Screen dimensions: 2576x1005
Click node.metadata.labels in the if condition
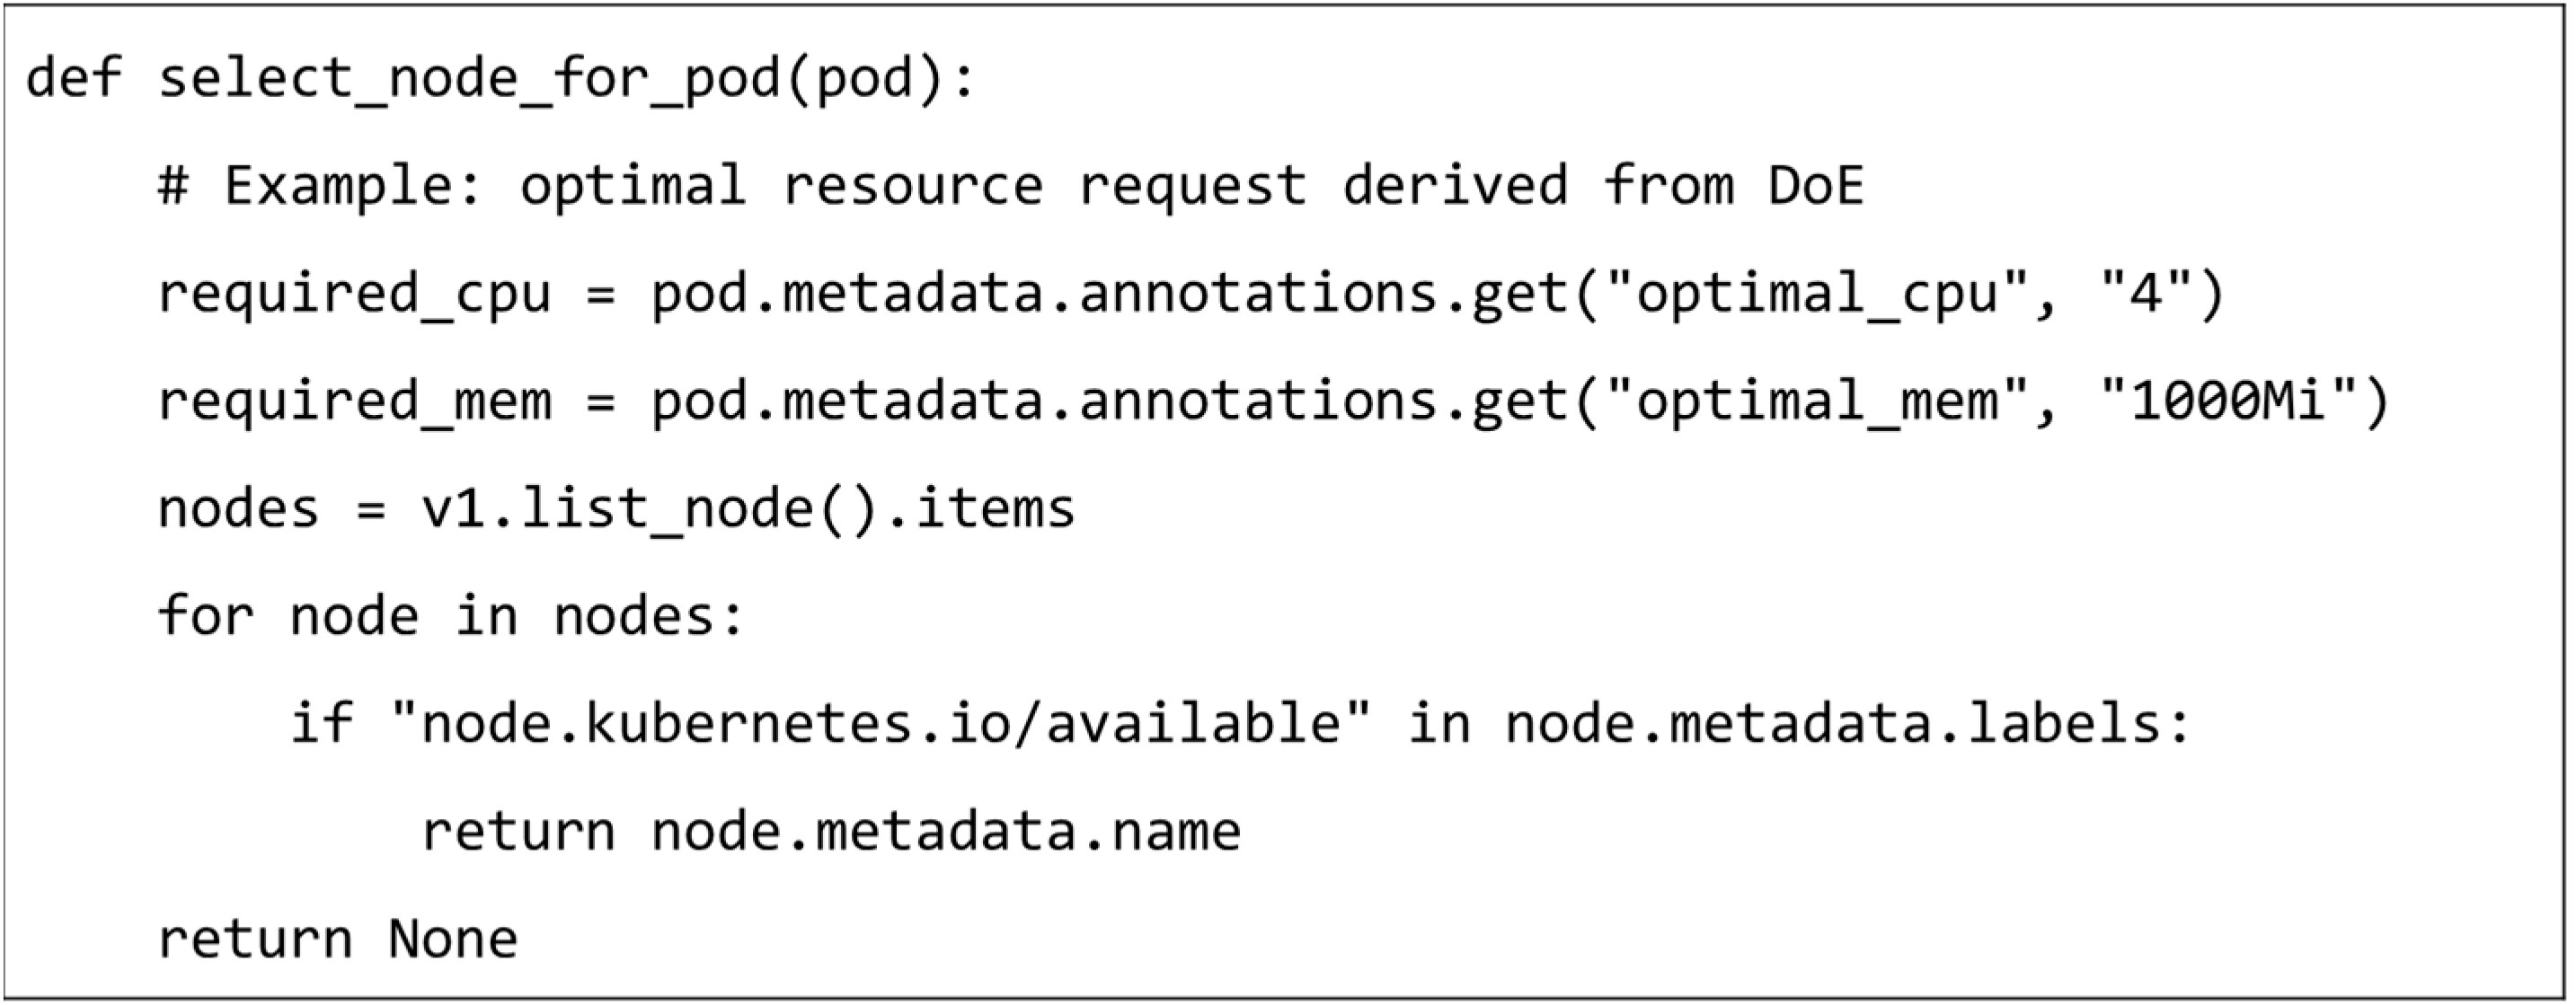1834,723
